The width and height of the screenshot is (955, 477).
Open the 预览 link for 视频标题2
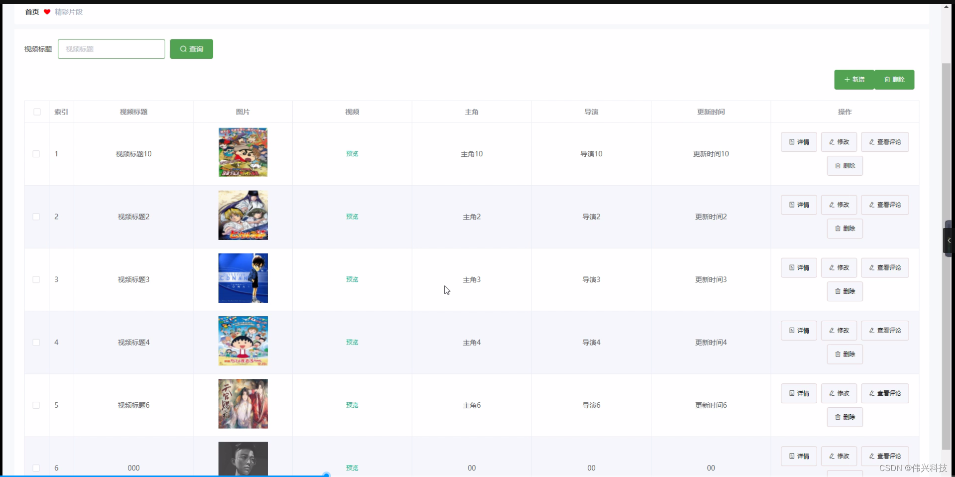[352, 217]
